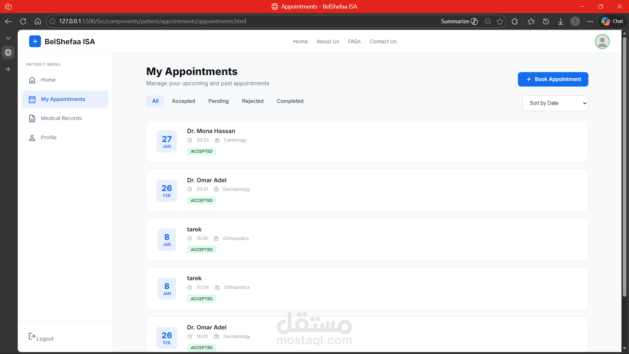Select the Completed filter tab
This screenshot has height=354, width=629.
coord(290,101)
